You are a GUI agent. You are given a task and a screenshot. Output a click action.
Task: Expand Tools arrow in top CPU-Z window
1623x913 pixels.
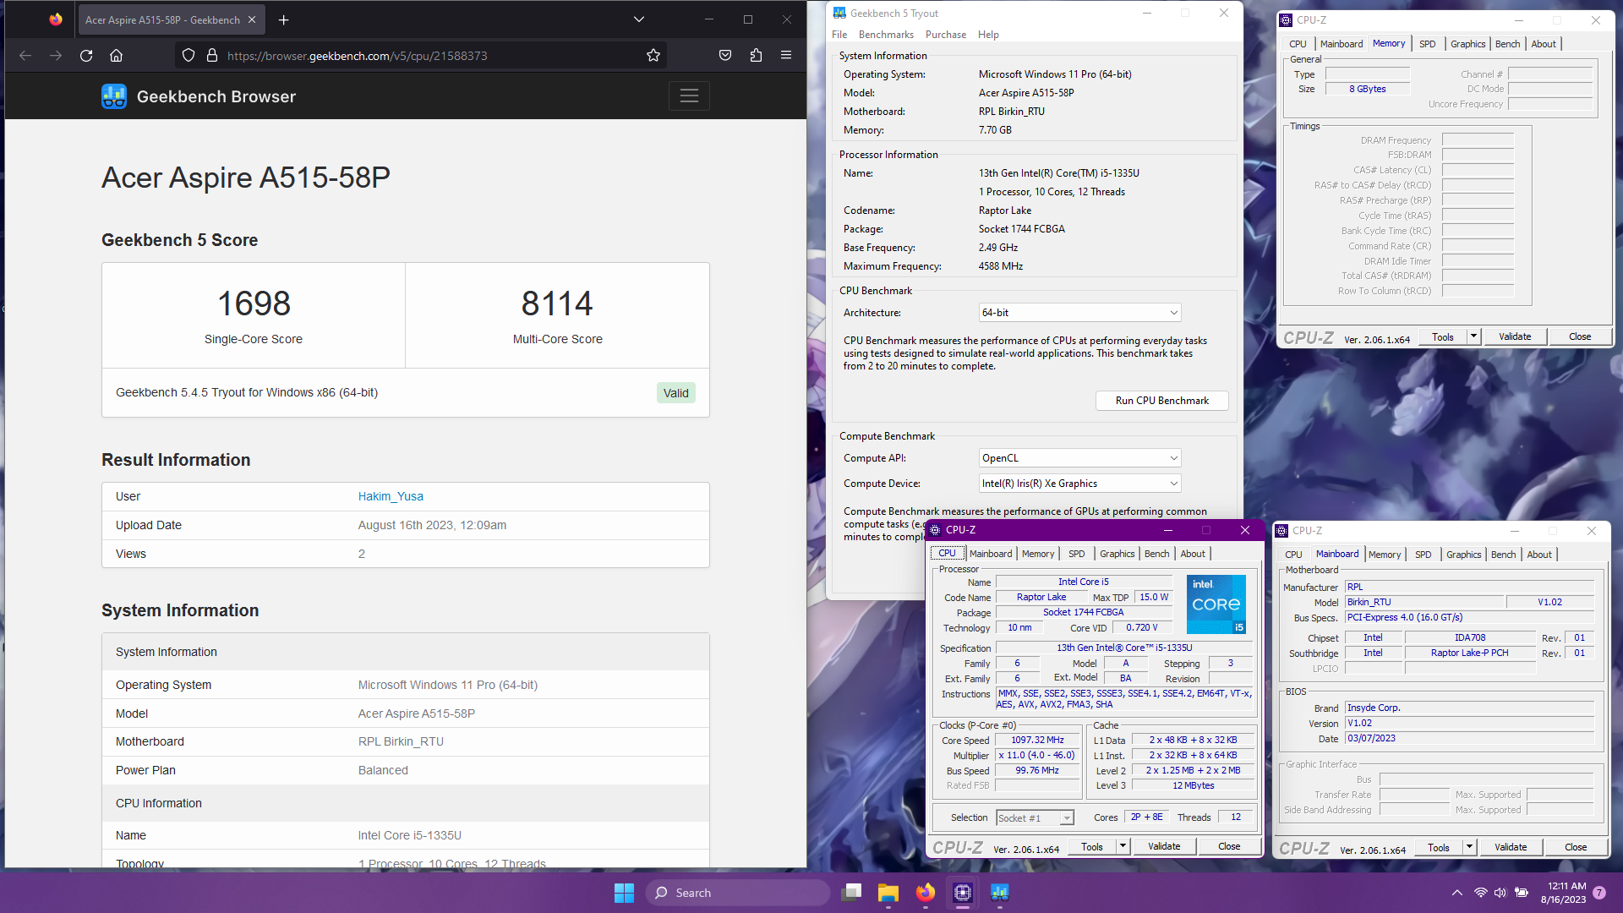click(1473, 336)
